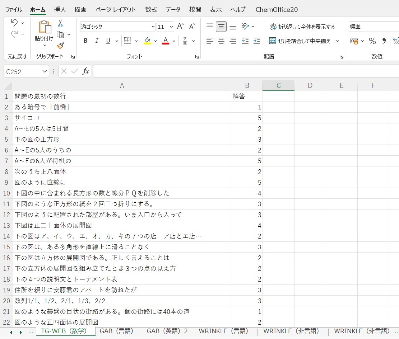Toggle wrap text (折り返して全体を表示する)
This screenshot has height=339, width=399.
point(302,27)
